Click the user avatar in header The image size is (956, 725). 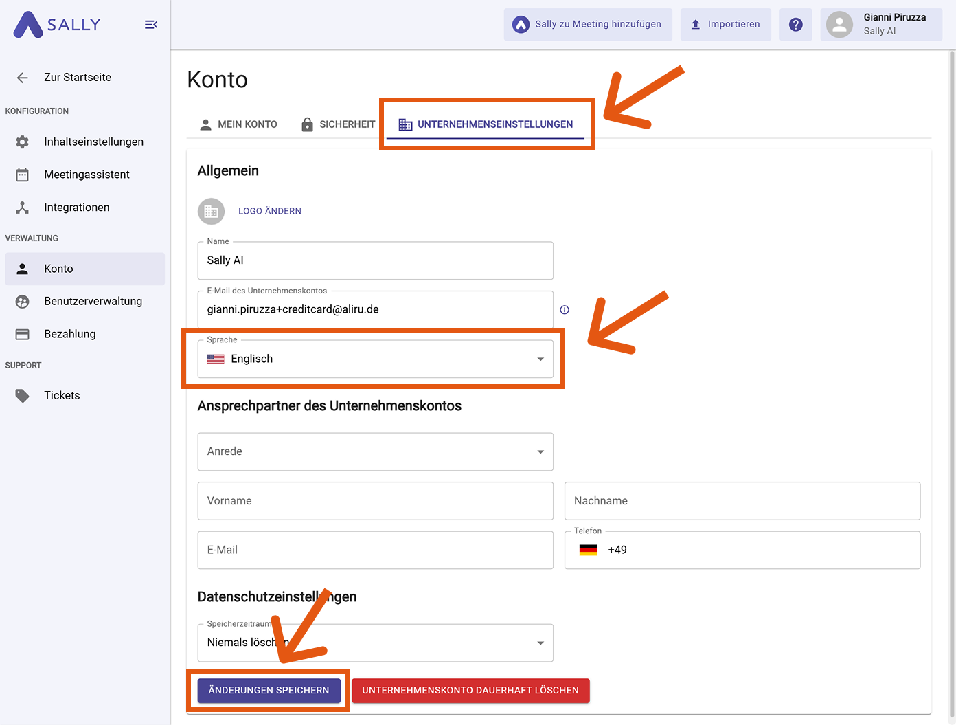[x=839, y=25]
